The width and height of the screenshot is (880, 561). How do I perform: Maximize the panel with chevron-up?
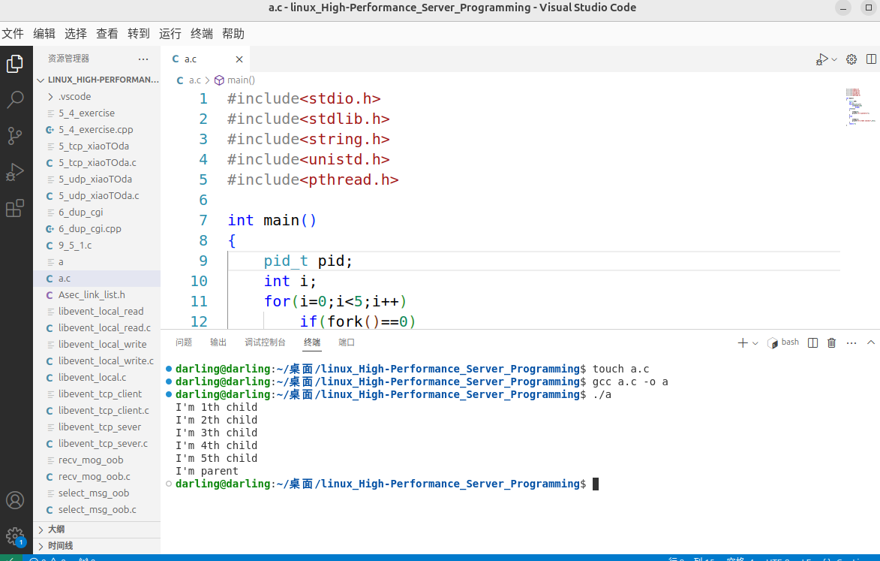tap(871, 342)
